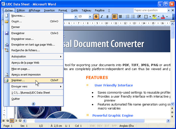Open the Outils menu

pos(74,10)
